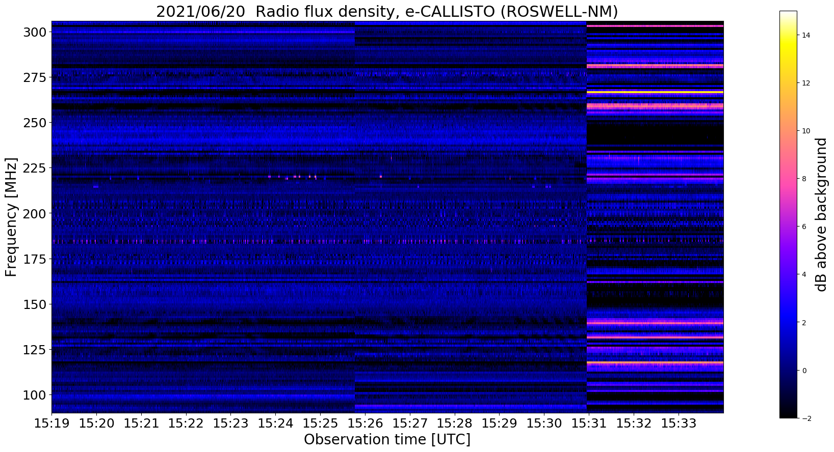
Task: Choose the 15:26 time tick label
Action: [x=365, y=423]
